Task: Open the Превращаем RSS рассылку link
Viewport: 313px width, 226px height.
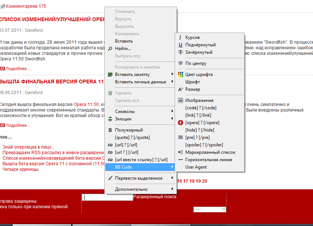Action: pyautogui.click(x=53, y=153)
